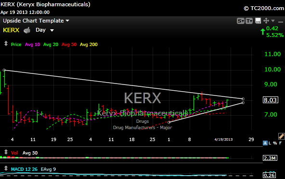The width and height of the screenshot is (285, 179).
Task: Open the Upside Chart Template dropdown
Action: click(x=36, y=21)
